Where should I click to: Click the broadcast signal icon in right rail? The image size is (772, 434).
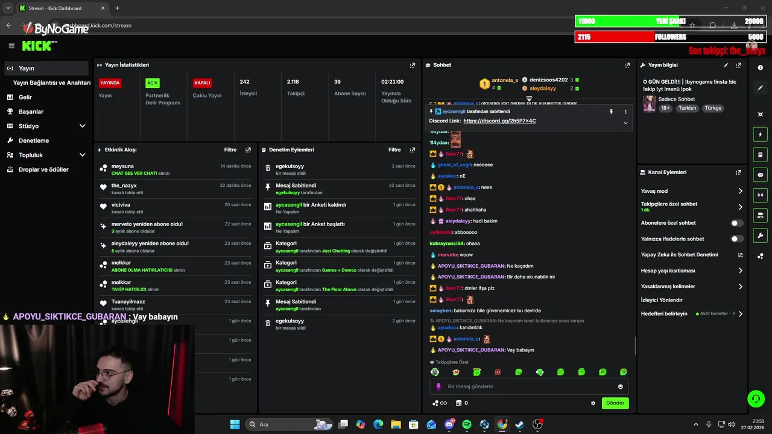pos(761,195)
